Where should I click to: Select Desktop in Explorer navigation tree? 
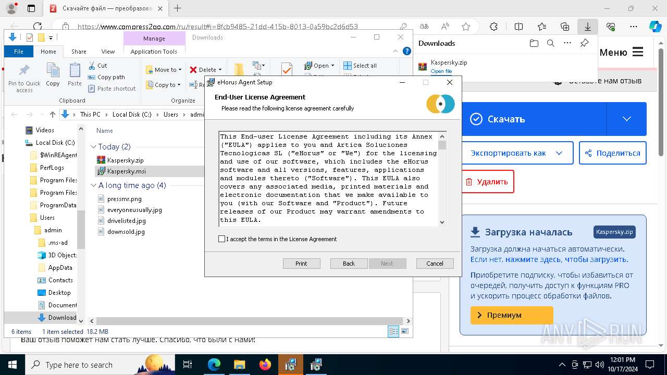tap(59, 293)
